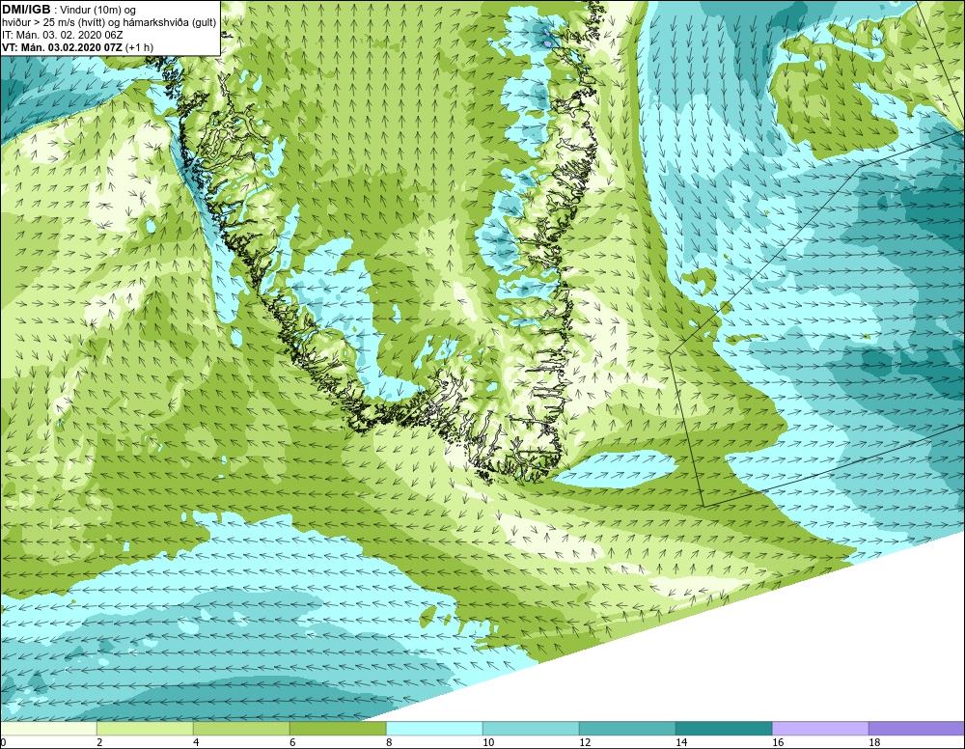Screen dimensions: 965x749
Task: Click the 'DMI/IGB' title text
Action: click(26, 10)
